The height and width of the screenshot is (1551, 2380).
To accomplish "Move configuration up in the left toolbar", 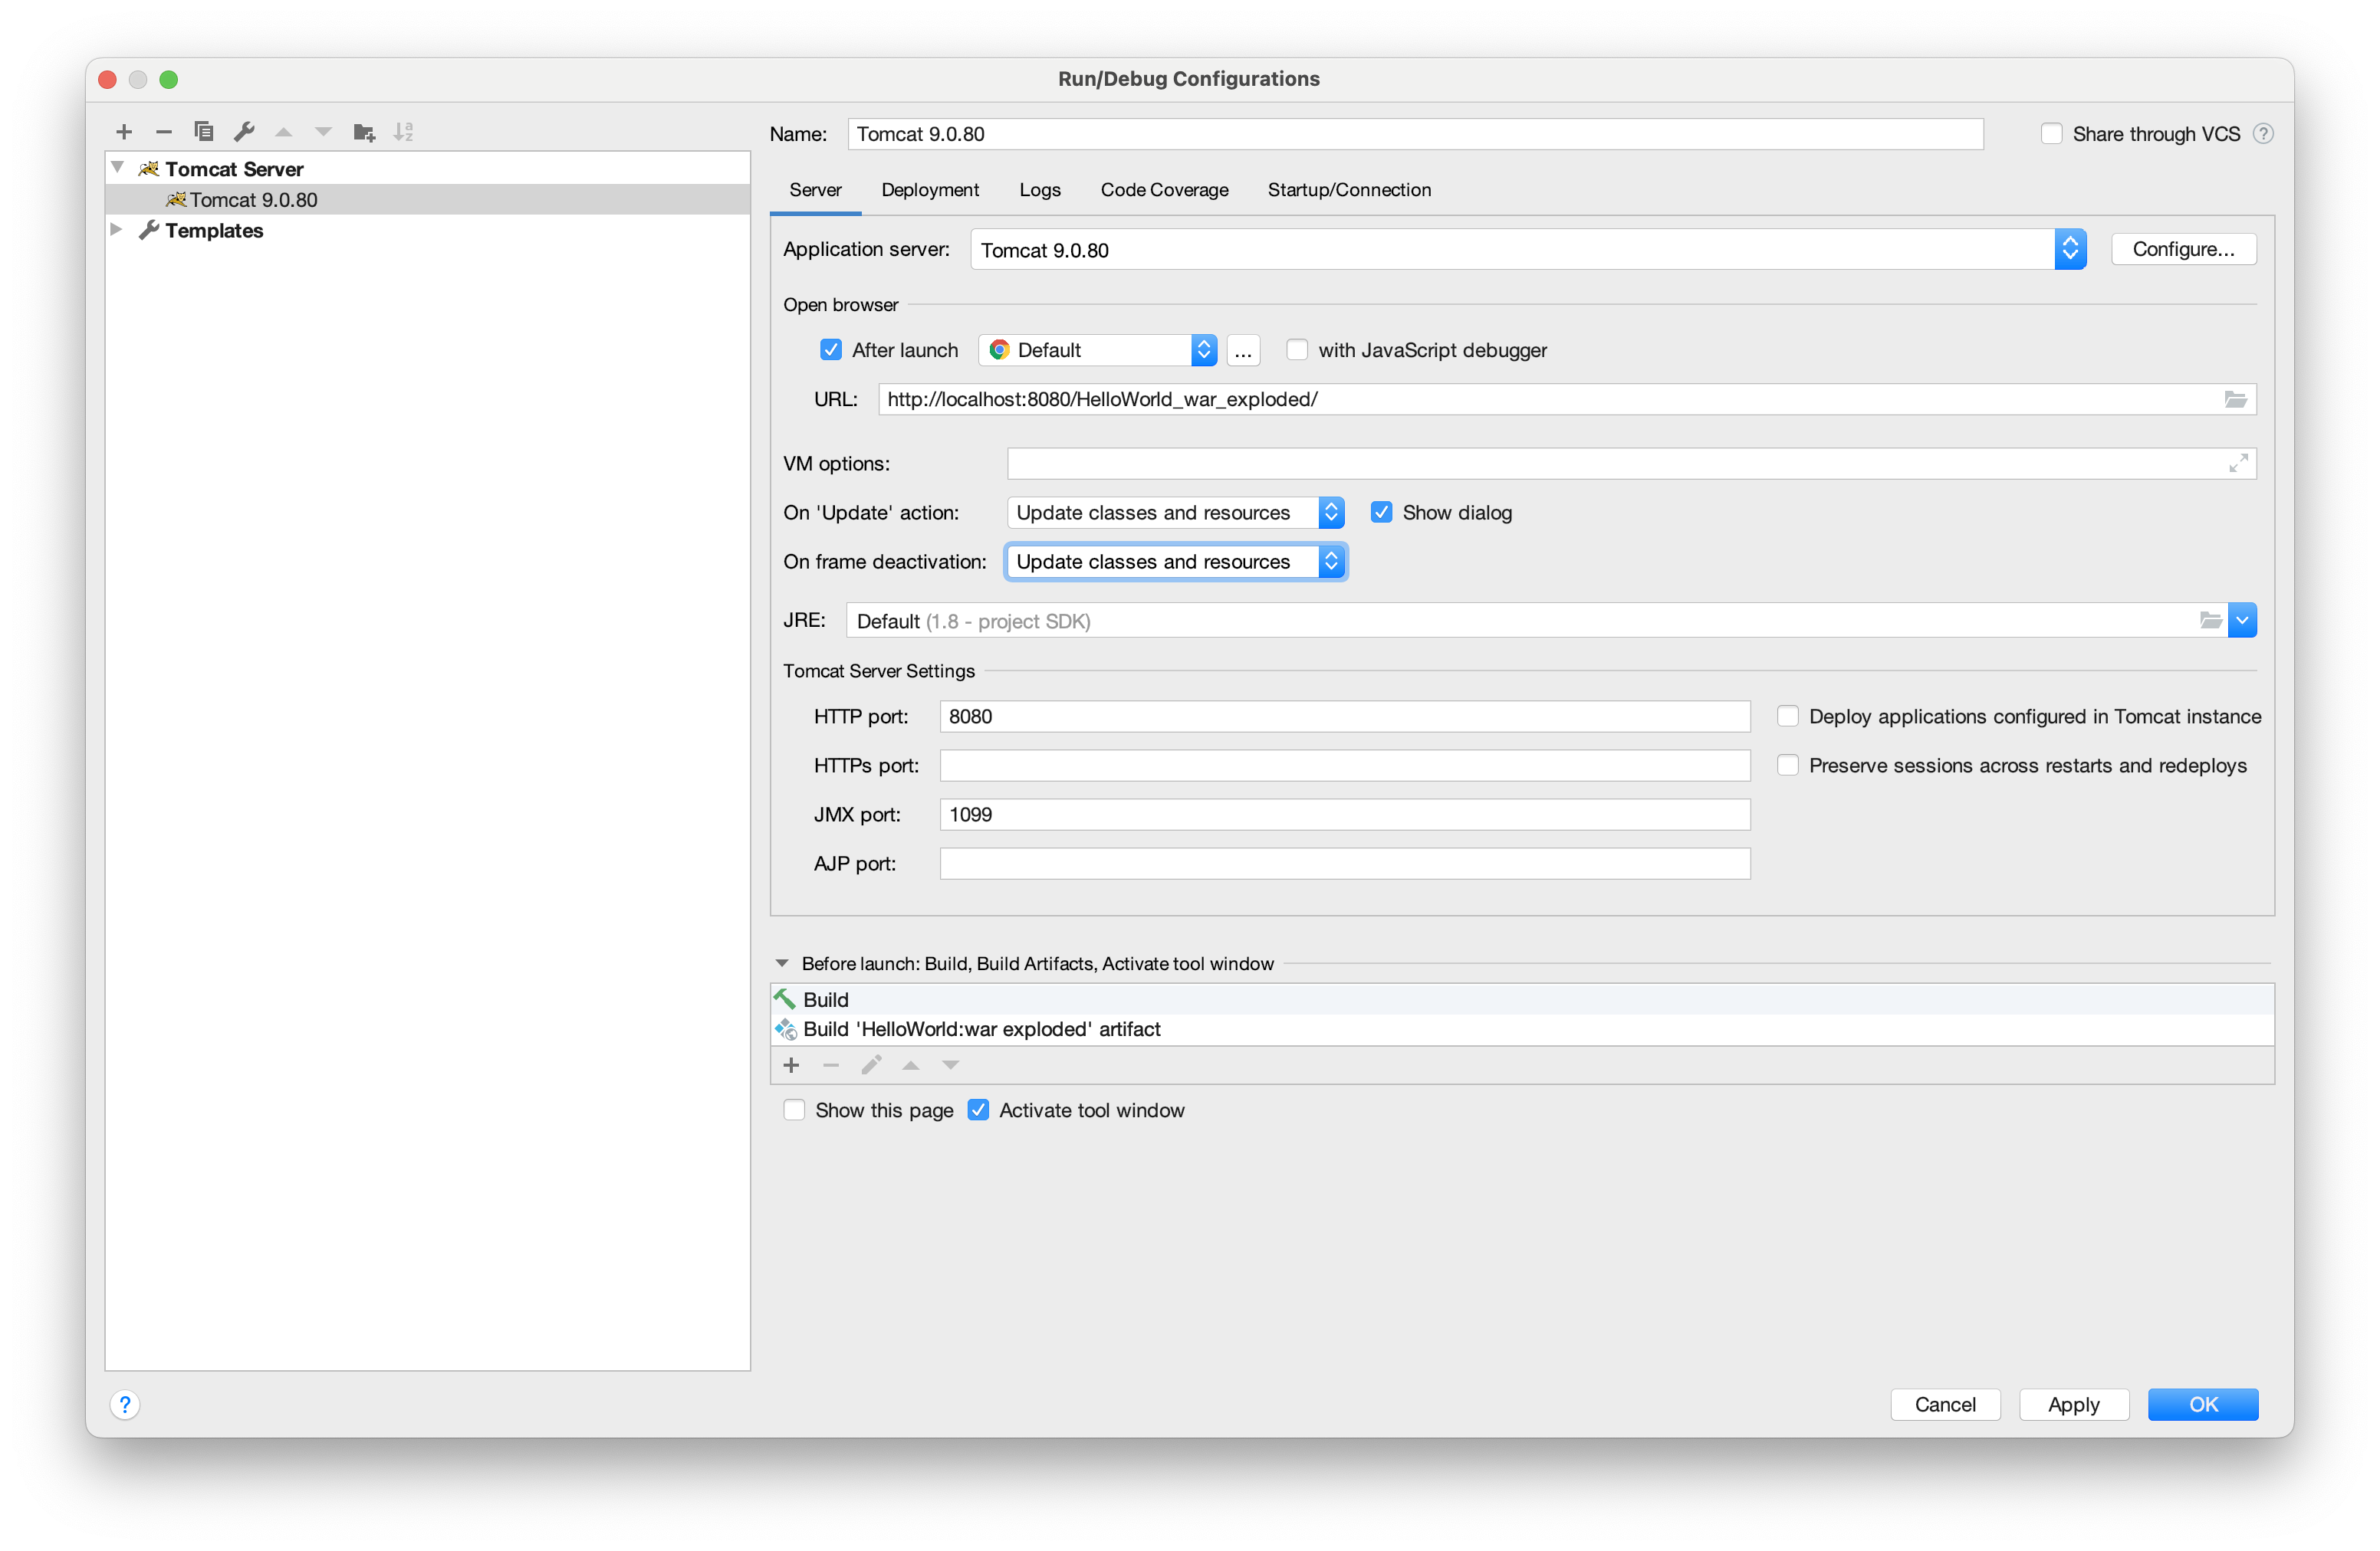I will point(284,132).
